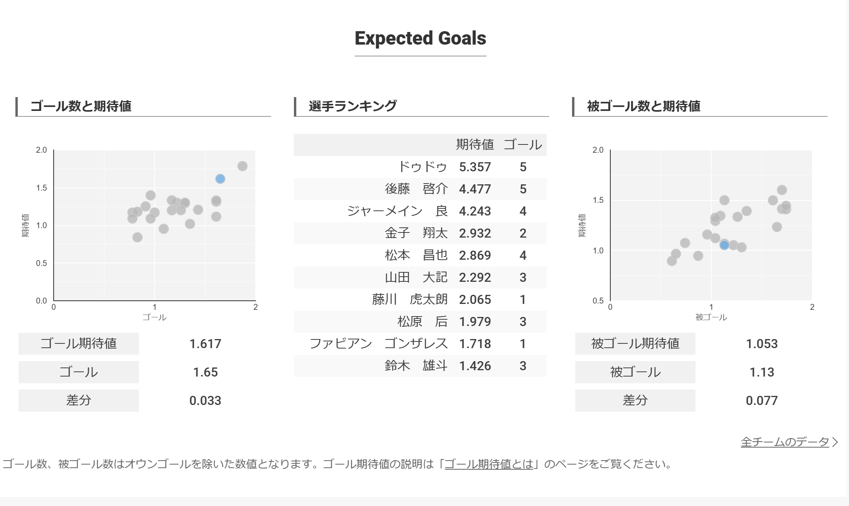Click the 期待値 column header in the ranking
This screenshot has height=506, width=849.
pyautogui.click(x=475, y=144)
